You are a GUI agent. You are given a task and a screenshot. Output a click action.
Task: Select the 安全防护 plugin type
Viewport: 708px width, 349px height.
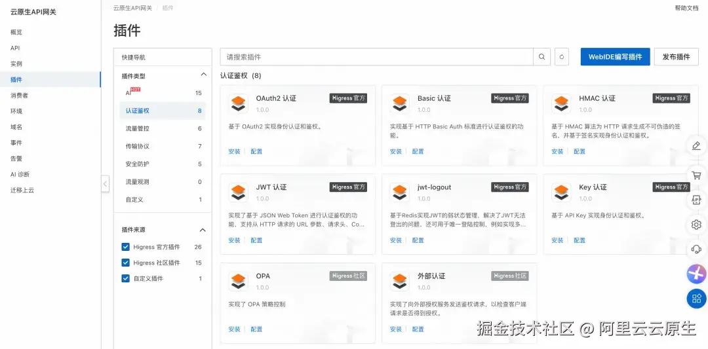click(x=163, y=164)
